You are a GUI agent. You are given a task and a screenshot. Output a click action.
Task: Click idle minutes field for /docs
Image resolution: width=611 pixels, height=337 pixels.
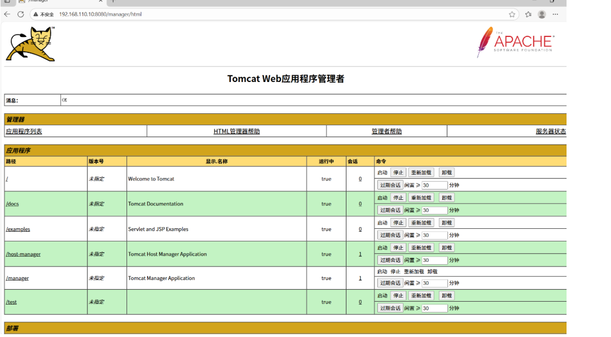[434, 210]
